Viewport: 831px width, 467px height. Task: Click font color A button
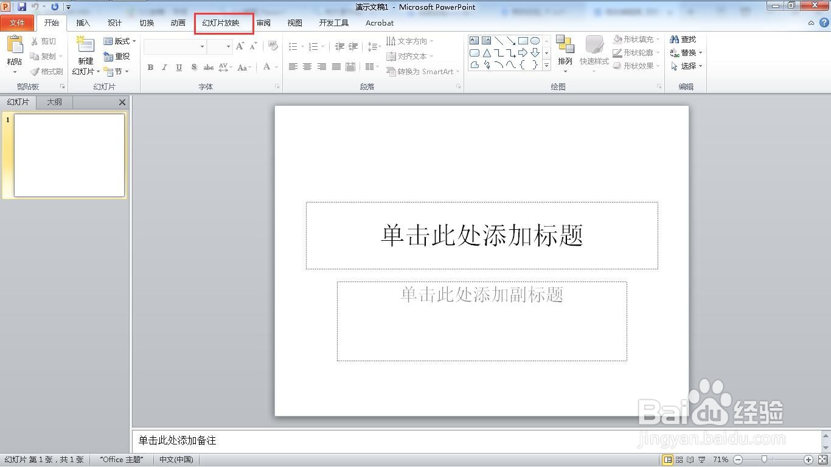click(266, 67)
